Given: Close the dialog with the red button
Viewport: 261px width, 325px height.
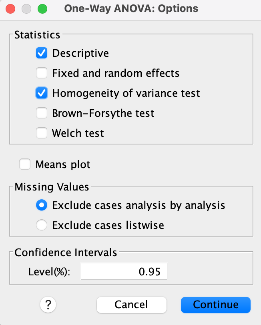Looking at the screenshot, I should pos(11,8).
